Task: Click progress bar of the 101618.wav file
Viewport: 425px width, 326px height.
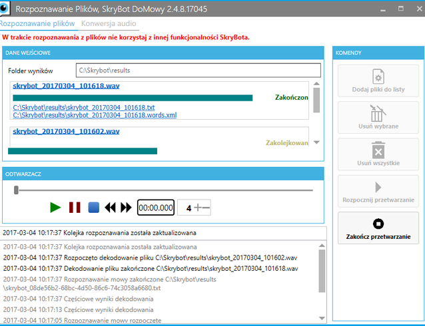Action: 133,98
